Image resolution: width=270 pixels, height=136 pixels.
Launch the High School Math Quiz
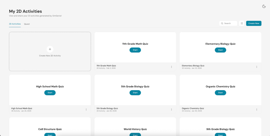pyautogui.click(x=50, y=92)
